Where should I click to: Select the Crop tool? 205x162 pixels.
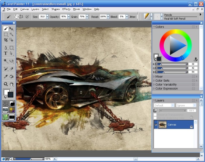(6, 40)
